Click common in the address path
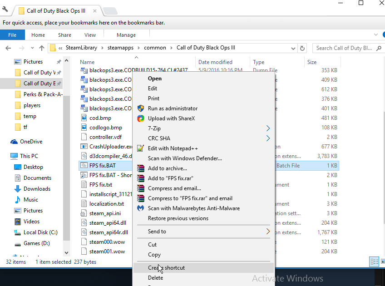This screenshot has width=385, height=286. tap(155, 48)
